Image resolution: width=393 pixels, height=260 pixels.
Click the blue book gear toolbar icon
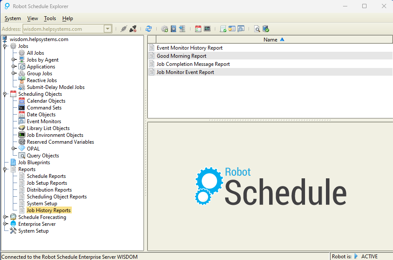click(x=173, y=29)
